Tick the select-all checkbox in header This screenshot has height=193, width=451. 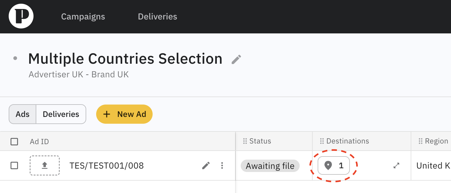tap(14, 142)
